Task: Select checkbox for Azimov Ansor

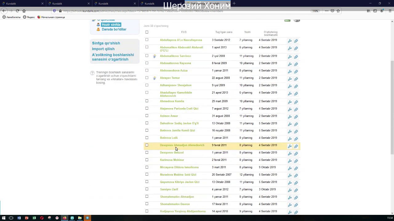Action: pyautogui.click(x=147, y=116)
